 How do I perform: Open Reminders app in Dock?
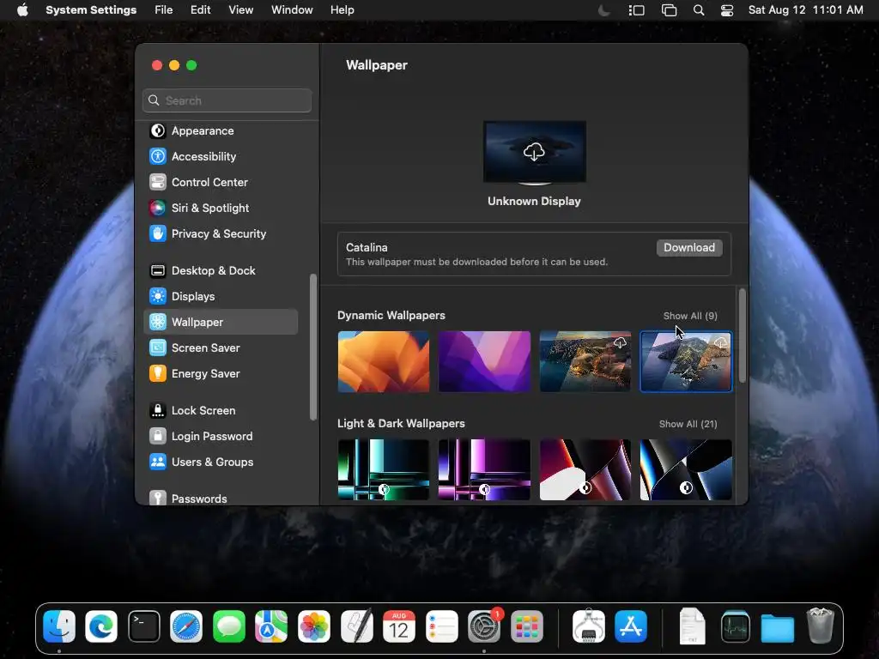tap(442, 626)
